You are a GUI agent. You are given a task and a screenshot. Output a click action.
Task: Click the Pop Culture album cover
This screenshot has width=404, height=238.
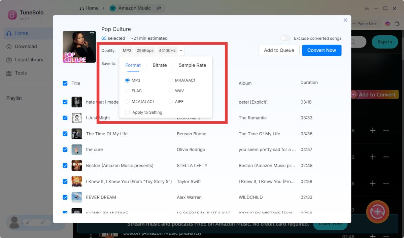click(79, 47)
